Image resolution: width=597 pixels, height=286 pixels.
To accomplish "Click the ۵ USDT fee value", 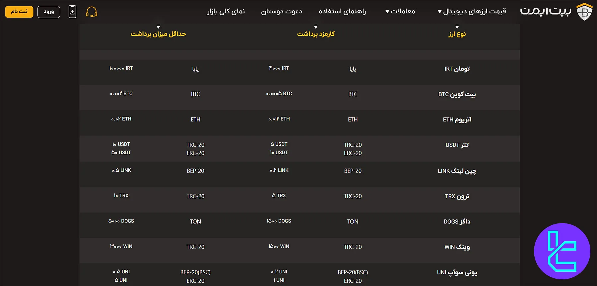I will tap(279, 144).
